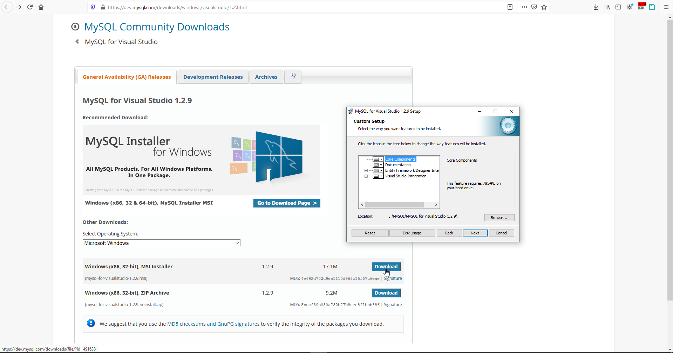View site security lock information
Screen dimensions: 673x353
click(103, 7)
